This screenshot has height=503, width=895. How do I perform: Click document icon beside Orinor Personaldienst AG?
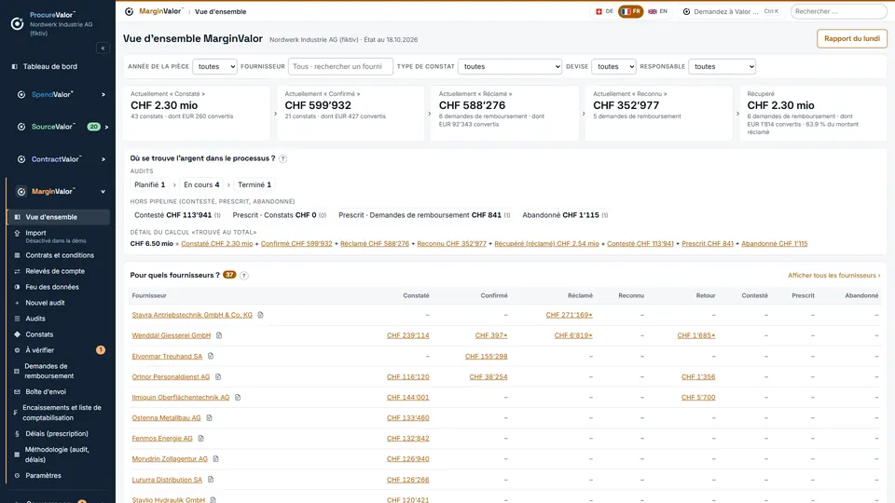[x=217, y=377]
